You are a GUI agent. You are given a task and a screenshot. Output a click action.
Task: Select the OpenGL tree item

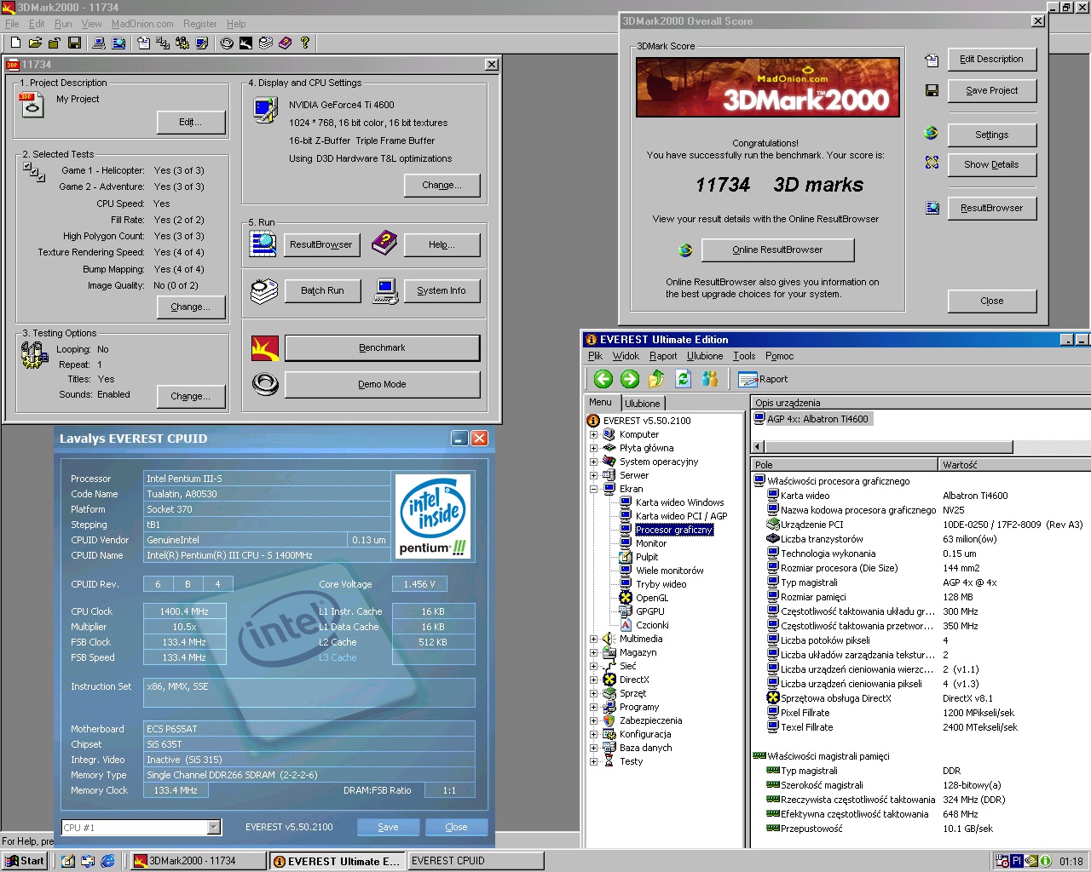point(652,598)
